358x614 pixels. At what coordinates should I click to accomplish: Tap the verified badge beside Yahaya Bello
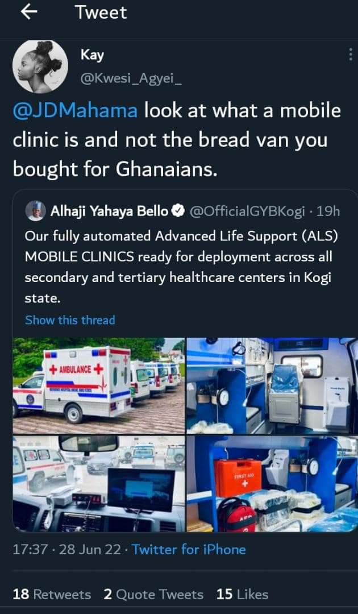point(178,212)
